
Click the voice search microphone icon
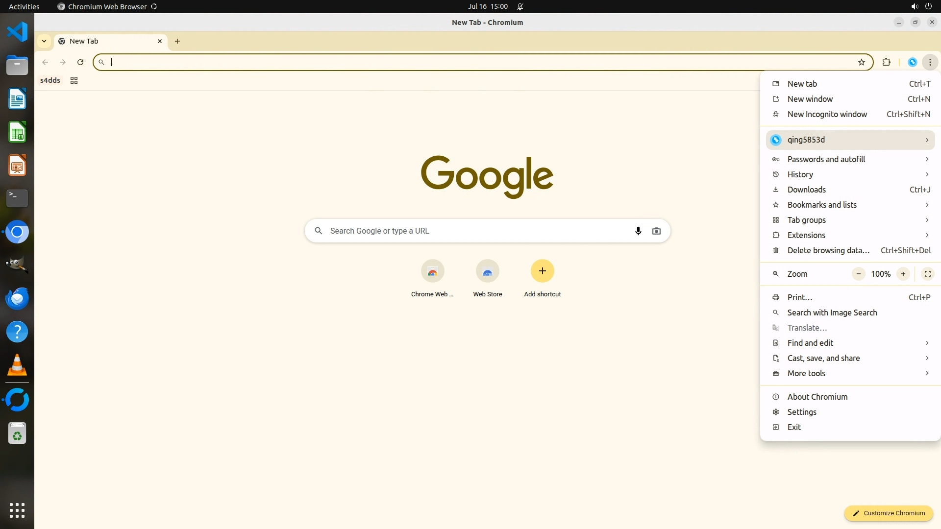(x=638, y=231)
